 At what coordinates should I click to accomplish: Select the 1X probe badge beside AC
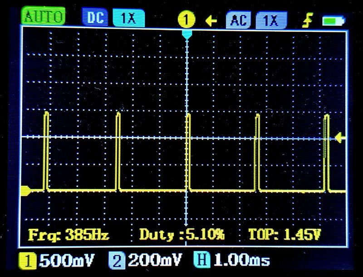[x=270, y=20]
